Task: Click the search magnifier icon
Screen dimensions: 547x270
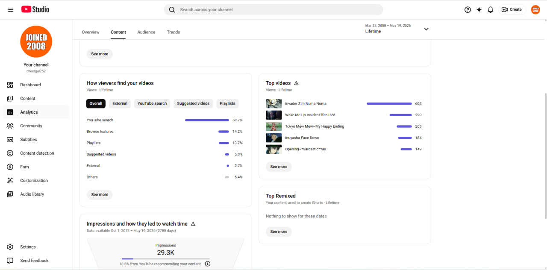Action: pos(172,9)
